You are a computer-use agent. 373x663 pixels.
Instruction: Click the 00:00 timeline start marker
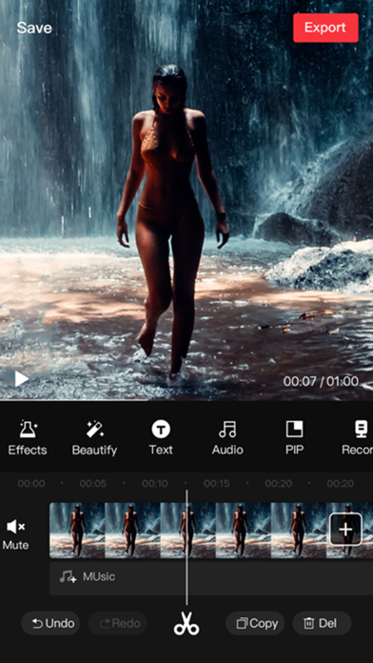coord(31,484)
